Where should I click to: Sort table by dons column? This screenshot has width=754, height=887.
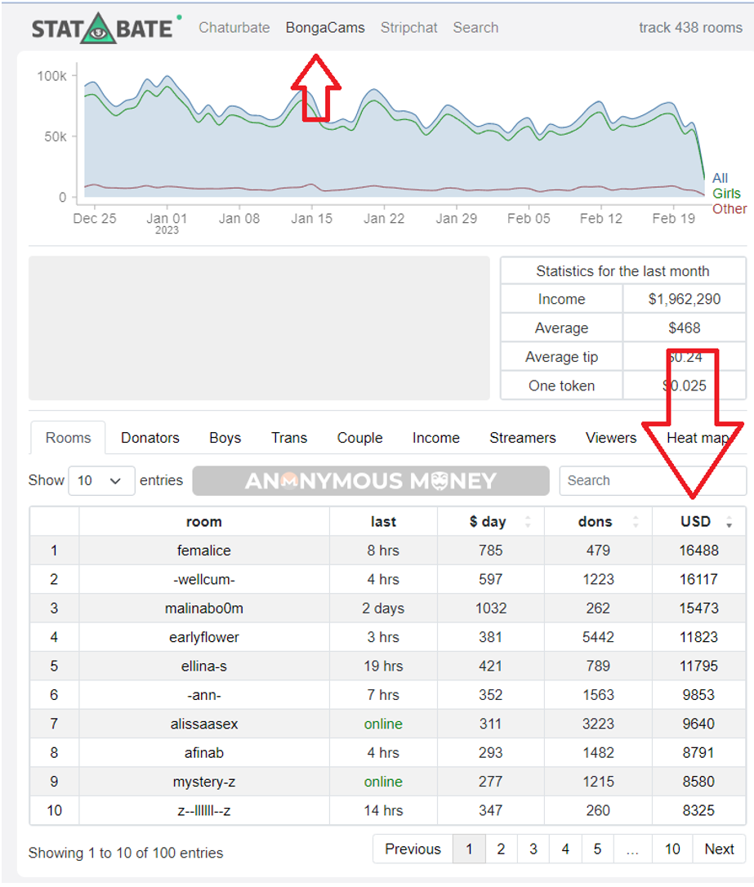click(599, 522)
